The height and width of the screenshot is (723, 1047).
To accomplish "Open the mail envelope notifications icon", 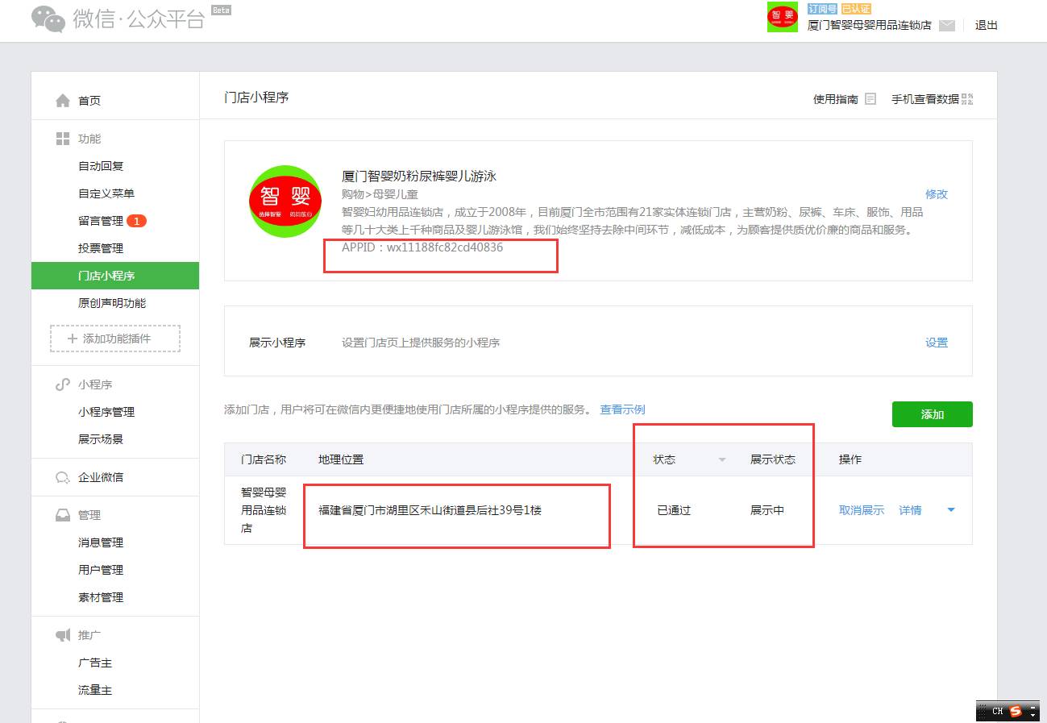I will (947, 25).
